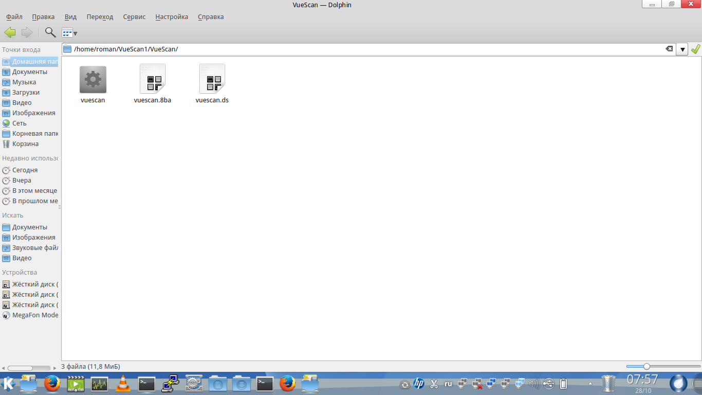The width and height of the screenshot is (702, 395).
Task: Click the cloud sync tray icon
Action: [x=405, y=384]
